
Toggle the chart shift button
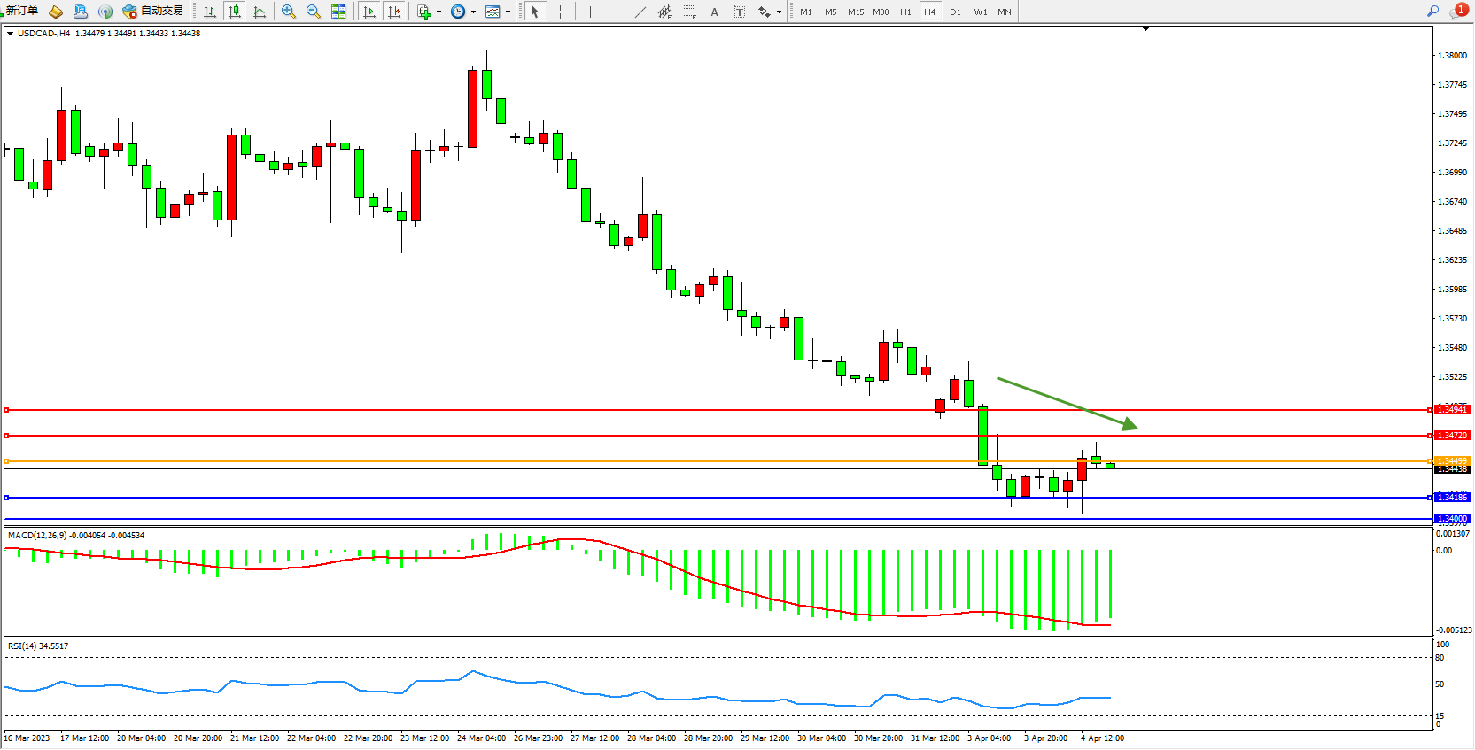click(394, 12)
